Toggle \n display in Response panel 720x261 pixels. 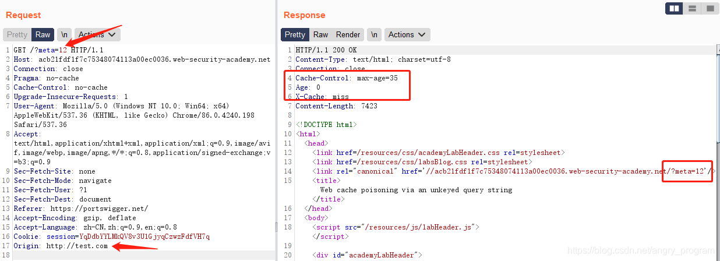tap(374, 35)
